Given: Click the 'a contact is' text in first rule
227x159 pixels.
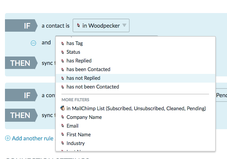Looking at the screenshot, I should [x=56, y=26].
